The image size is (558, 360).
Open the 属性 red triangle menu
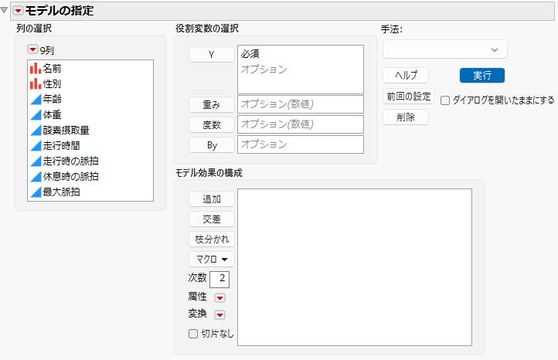[x=219, y=297]
